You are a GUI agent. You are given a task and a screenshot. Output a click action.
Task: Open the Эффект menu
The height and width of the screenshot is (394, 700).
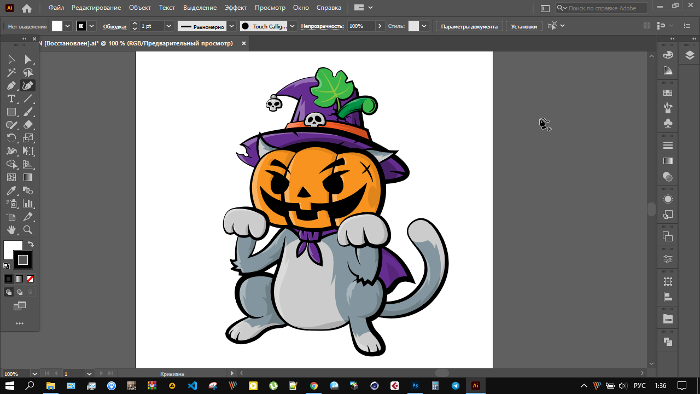click(236, 8)
